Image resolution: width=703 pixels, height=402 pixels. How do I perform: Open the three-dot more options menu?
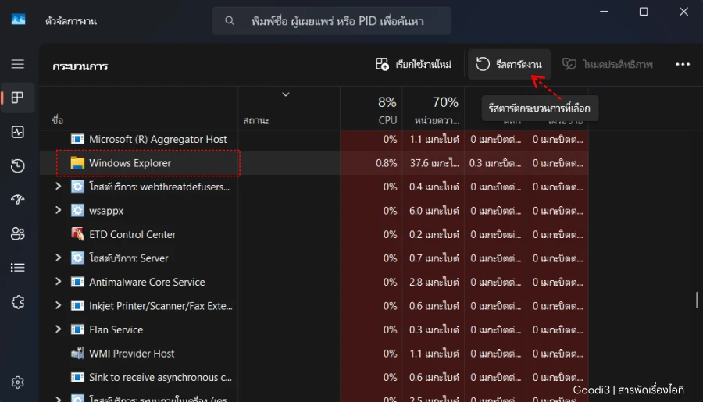[x=683, y=64]
